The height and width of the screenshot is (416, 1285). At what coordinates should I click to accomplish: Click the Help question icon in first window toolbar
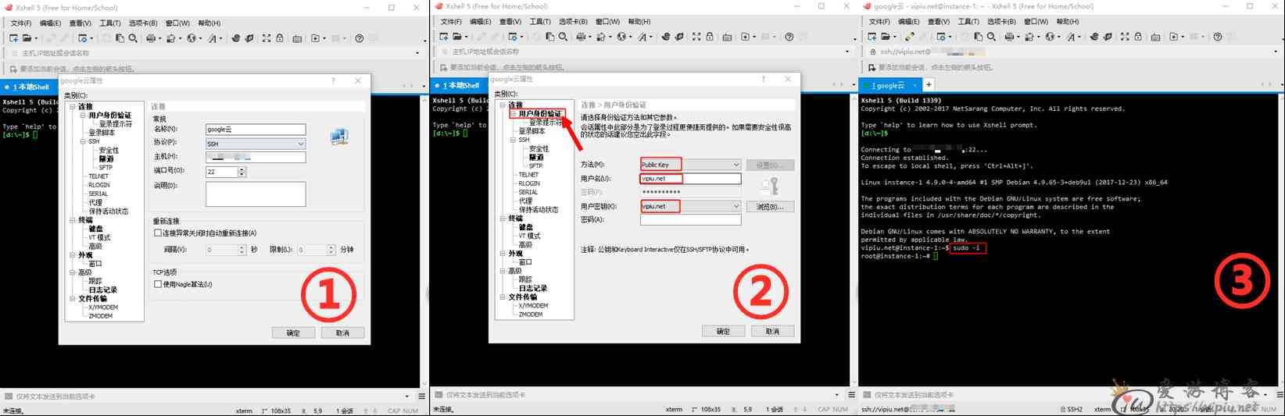[x=360, y=38]
